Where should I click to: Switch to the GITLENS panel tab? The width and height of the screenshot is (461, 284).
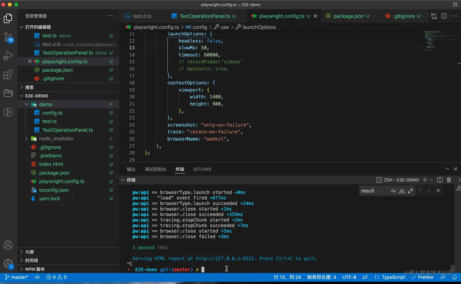[202, 169]
